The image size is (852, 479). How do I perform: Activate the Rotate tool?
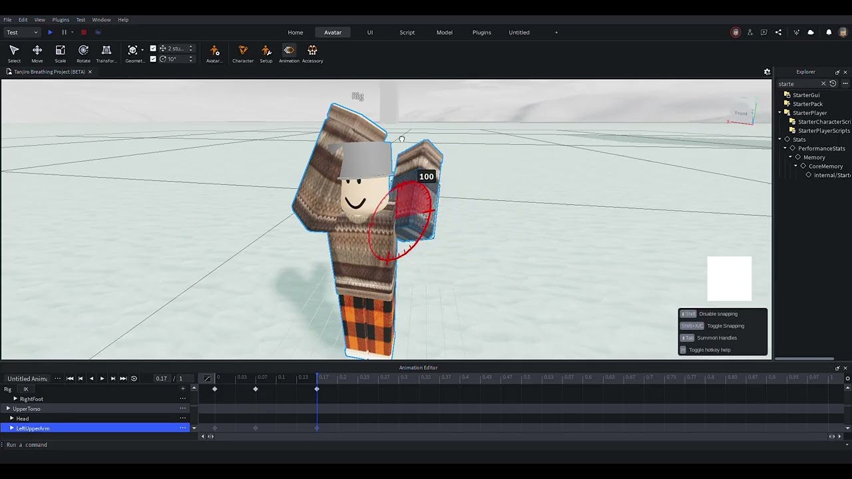(83, 54)
